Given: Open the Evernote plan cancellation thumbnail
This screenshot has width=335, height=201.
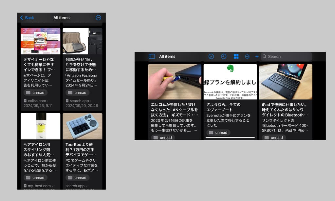Looking at the screenshot, I should (x=230, y=82).
